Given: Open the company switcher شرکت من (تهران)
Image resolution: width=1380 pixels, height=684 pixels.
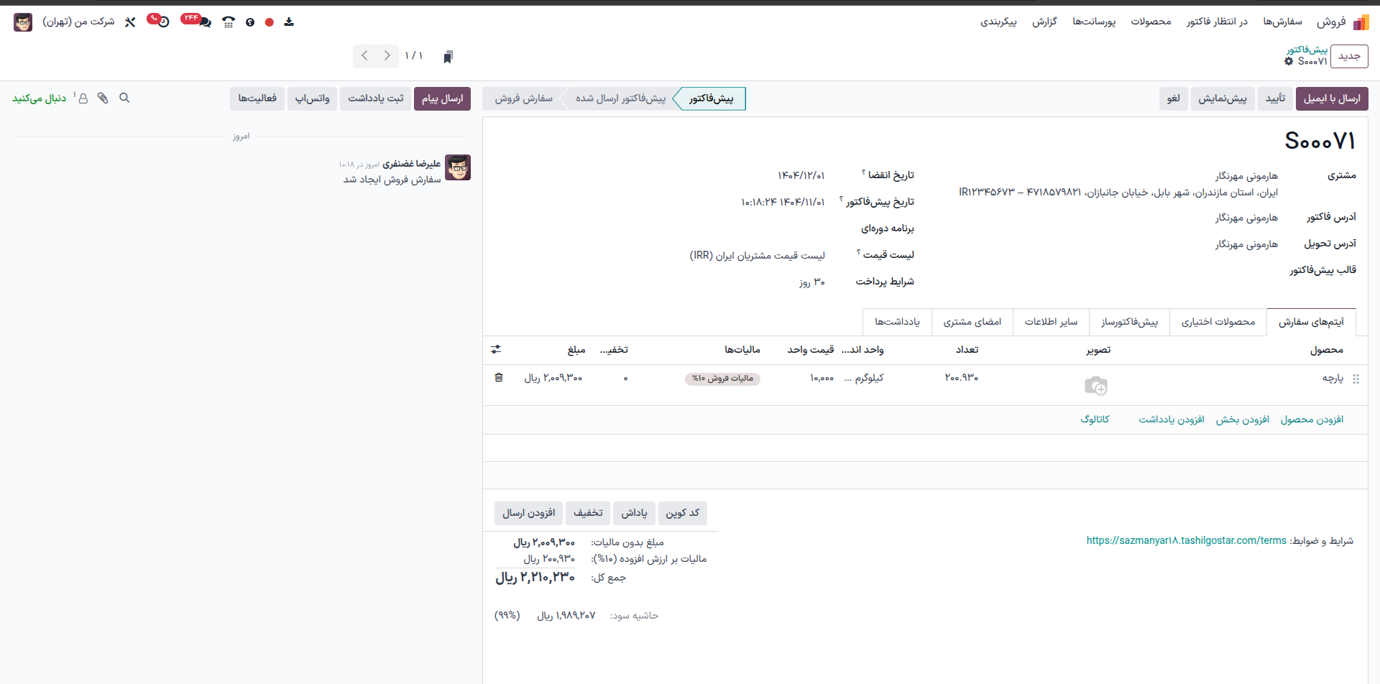Looking at the screenshot, I should (78, 22).
